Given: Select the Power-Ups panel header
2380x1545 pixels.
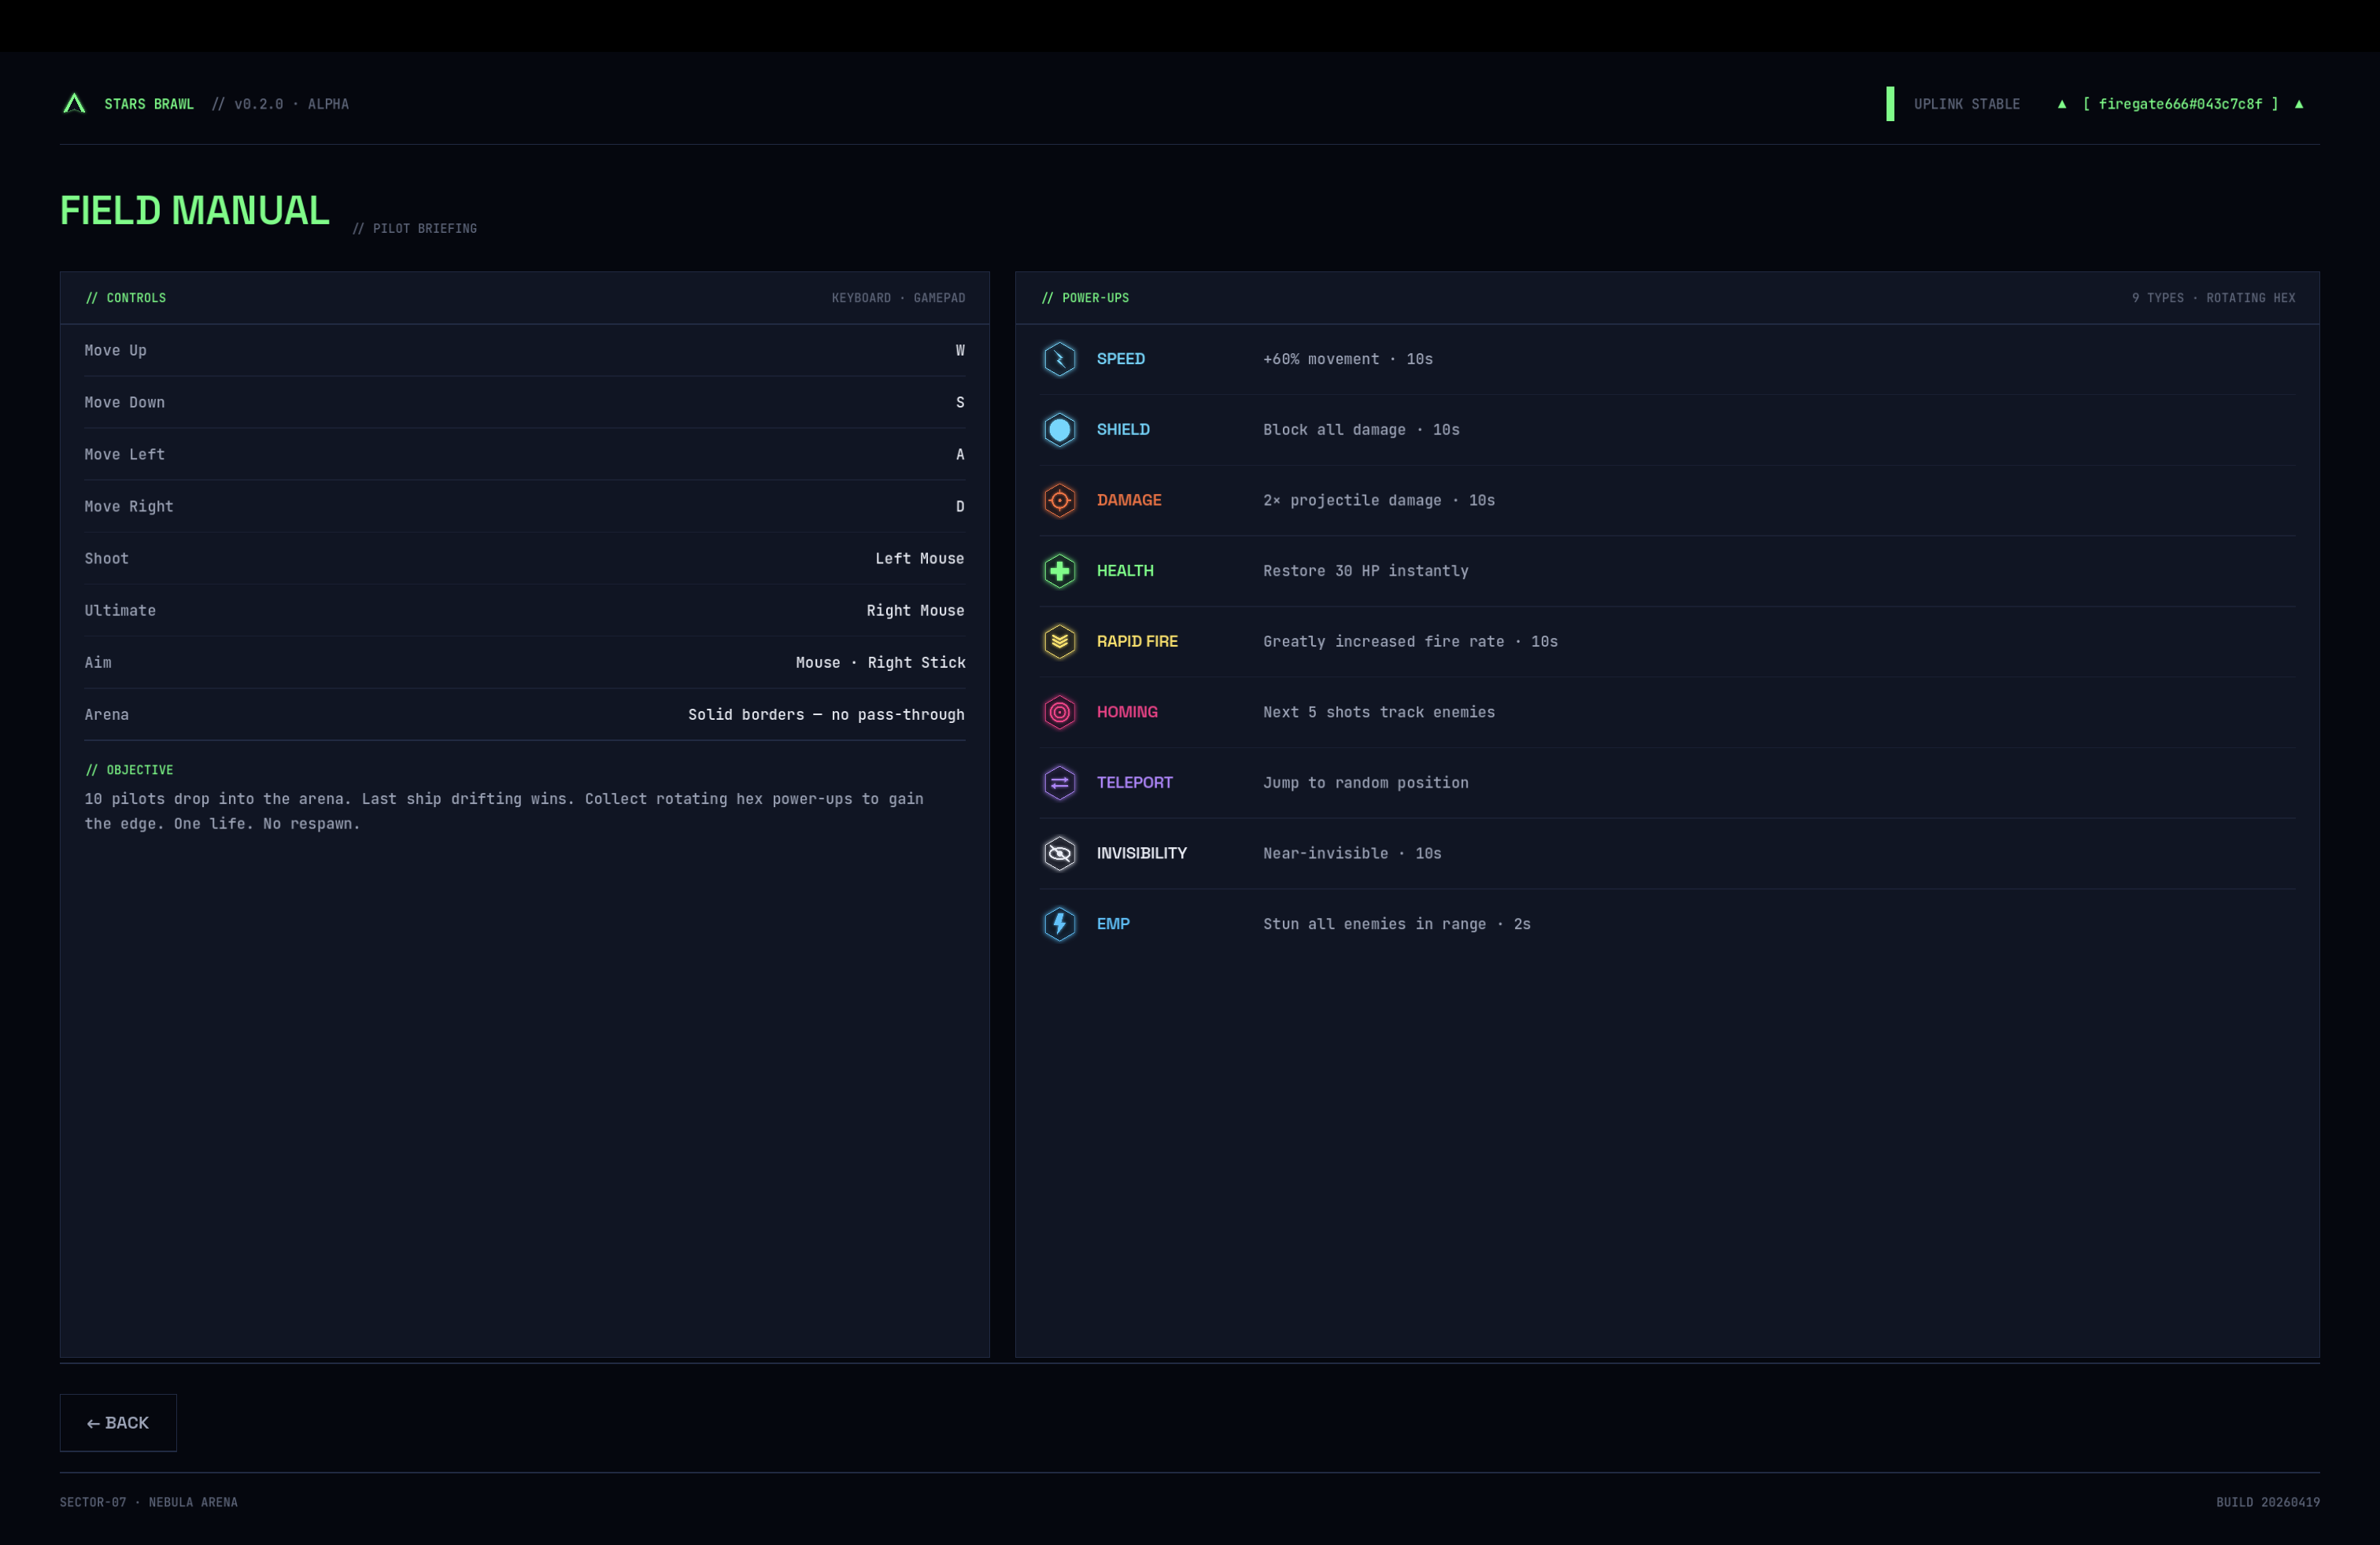Looking at the screenshot, I should click(x=1085, y=298).
